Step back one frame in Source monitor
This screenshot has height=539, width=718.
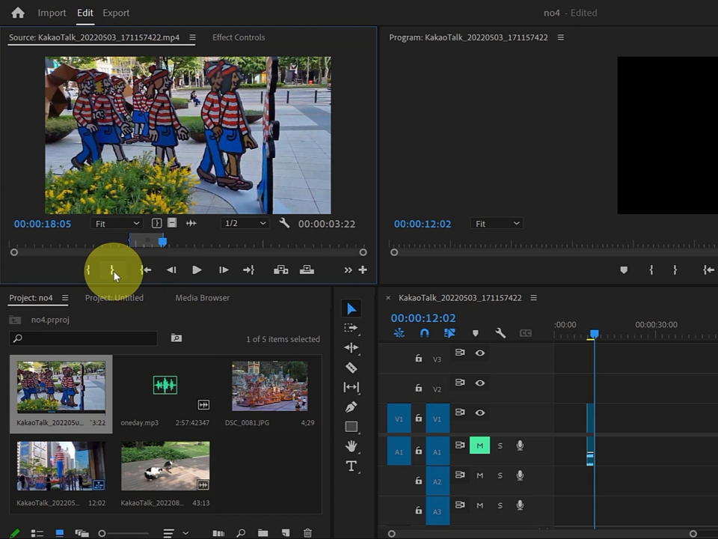tap(171, 270)
